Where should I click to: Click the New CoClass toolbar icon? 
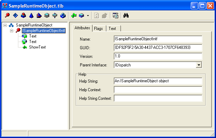pos(23,15)
